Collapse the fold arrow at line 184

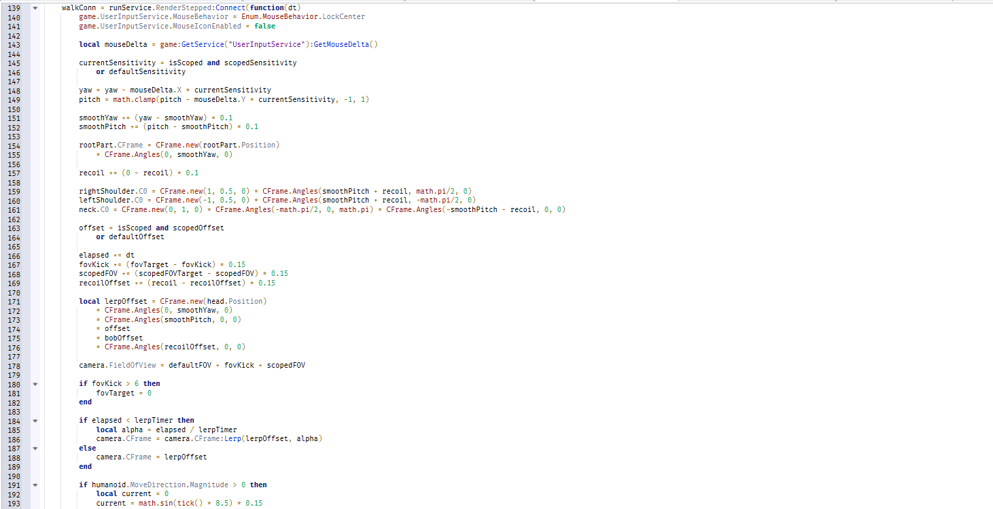pos(35,421)
